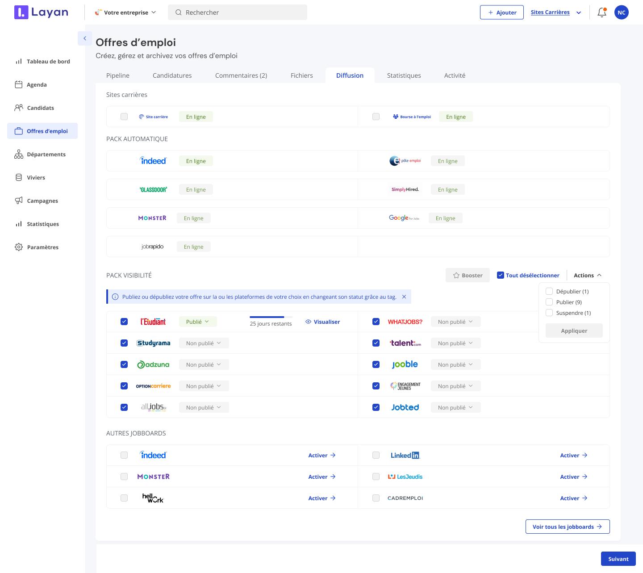Screen dimensions: 643x573
Task: Click the sidebar Statistiques bar-chart icon
Action: point(19,224)
